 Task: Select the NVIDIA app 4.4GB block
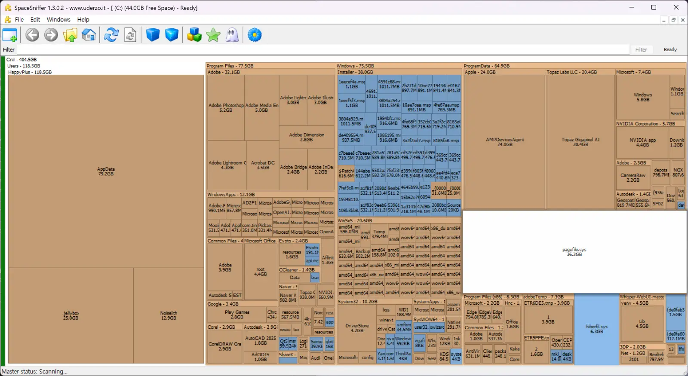click(642, 142)
